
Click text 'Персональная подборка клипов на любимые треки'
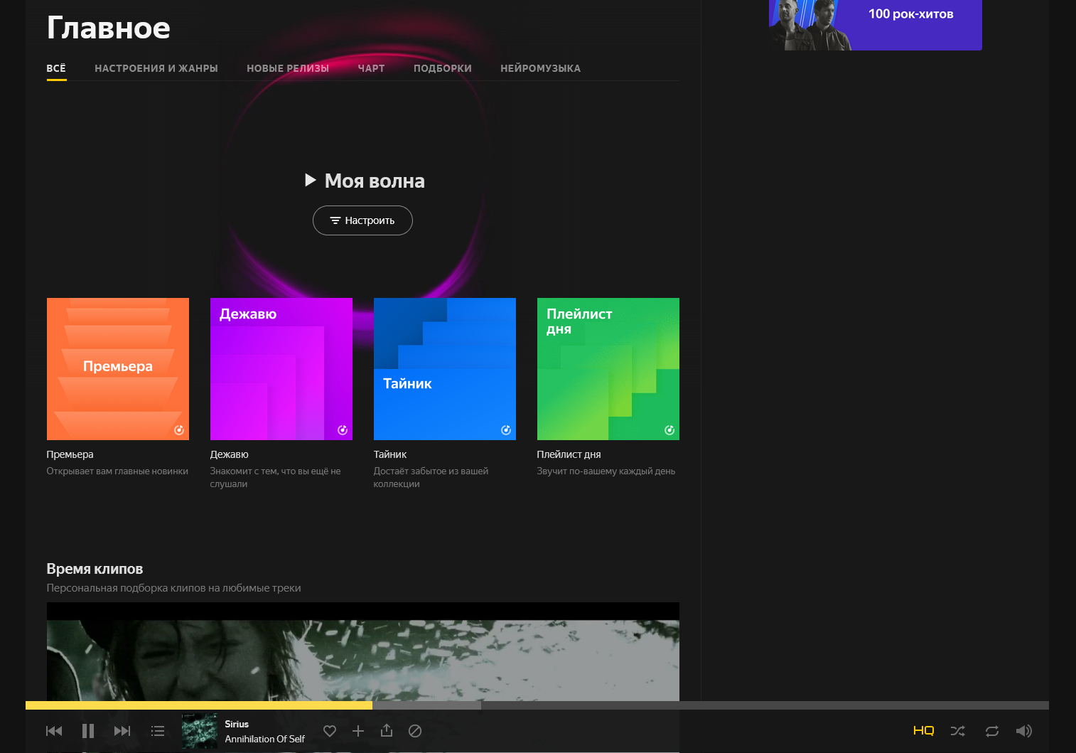coord(173,588)
